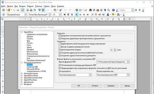
Task: Click the Export as PDF icon
Action: click(28, 10)
